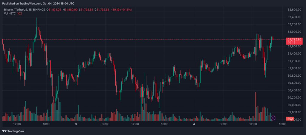Click the Published on TradingView.com header text
Image resolution: width=306 pixels, height=135 pixels.
38,3
